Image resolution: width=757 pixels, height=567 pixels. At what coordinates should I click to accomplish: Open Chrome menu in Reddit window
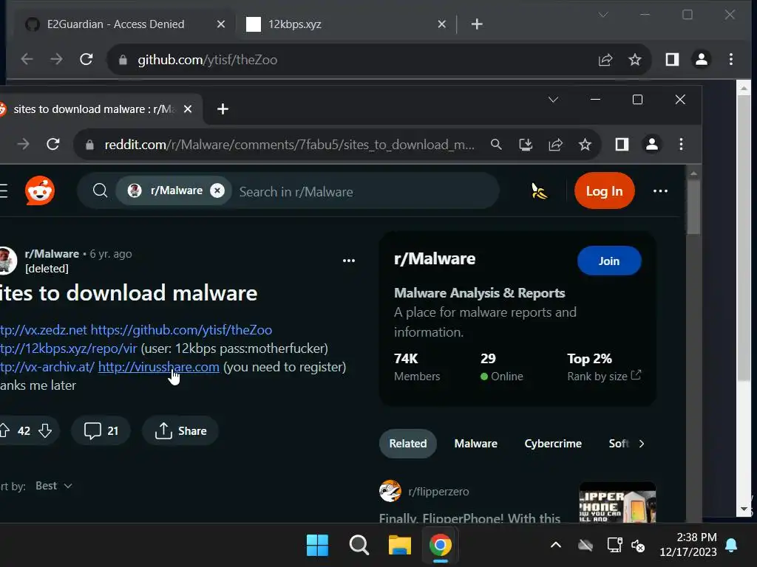681,144
